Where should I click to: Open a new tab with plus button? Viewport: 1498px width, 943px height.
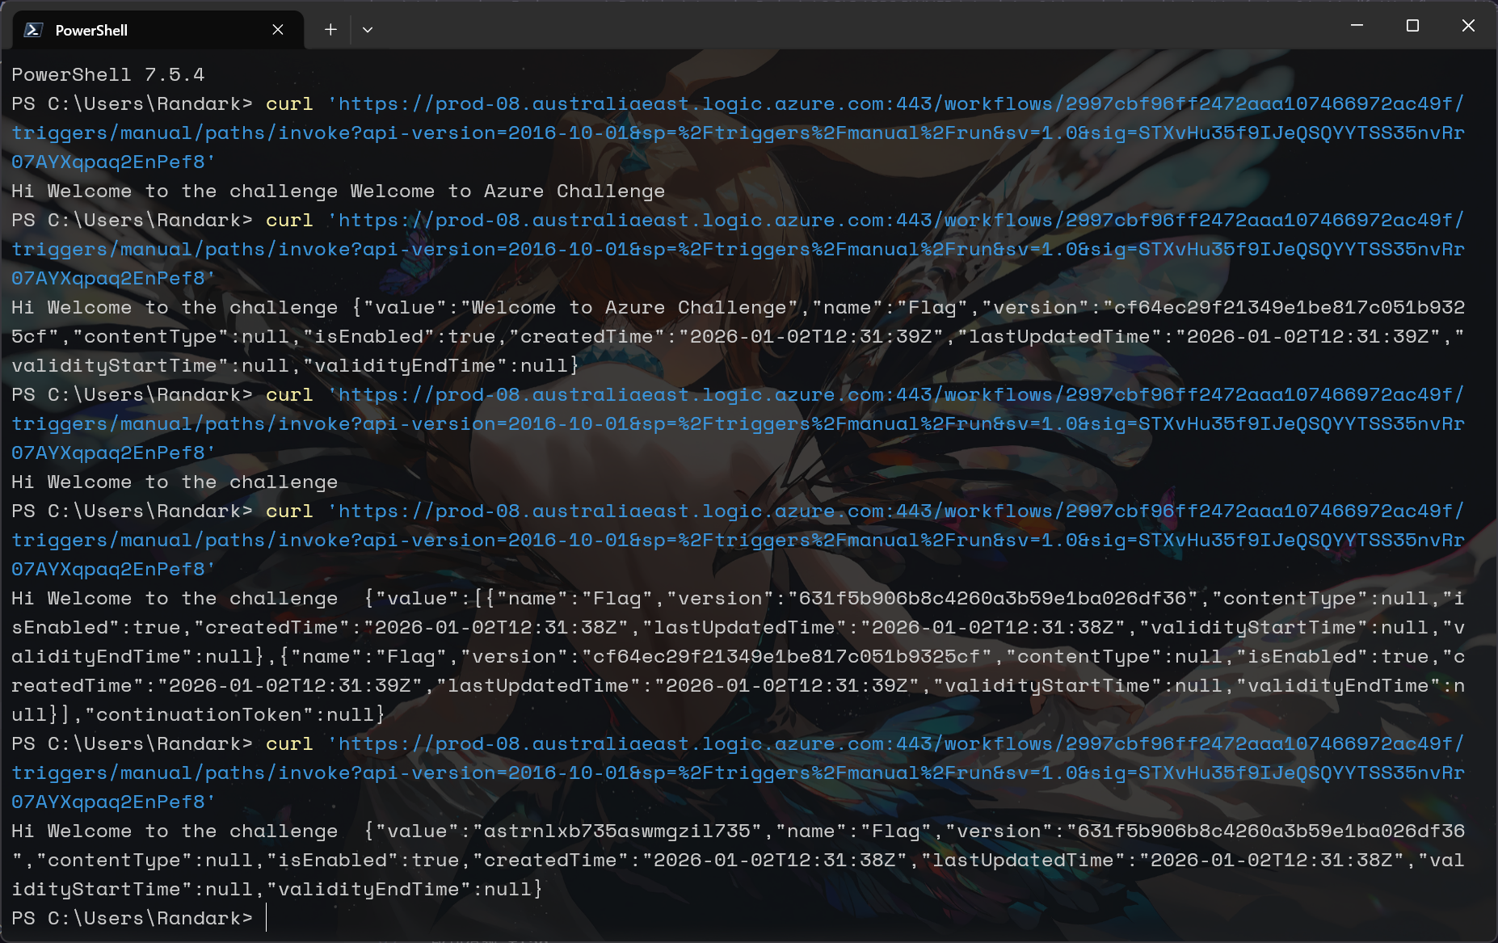[x=330, y=30]
